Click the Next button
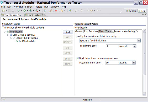148x102 pixels. (68, 64)
